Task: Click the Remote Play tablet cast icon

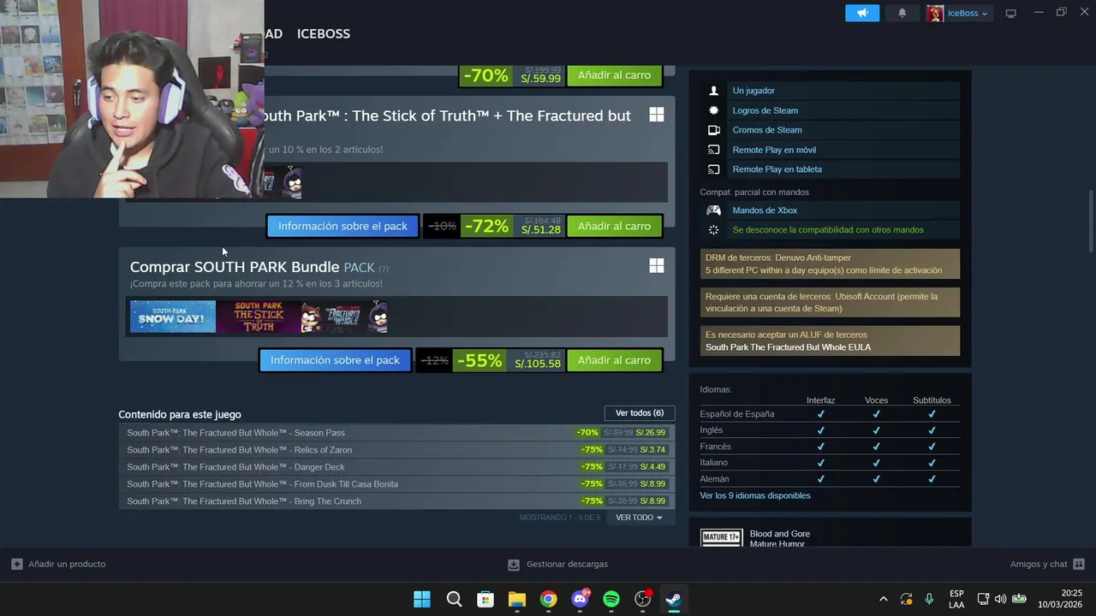Action: [x=714, y=169]
